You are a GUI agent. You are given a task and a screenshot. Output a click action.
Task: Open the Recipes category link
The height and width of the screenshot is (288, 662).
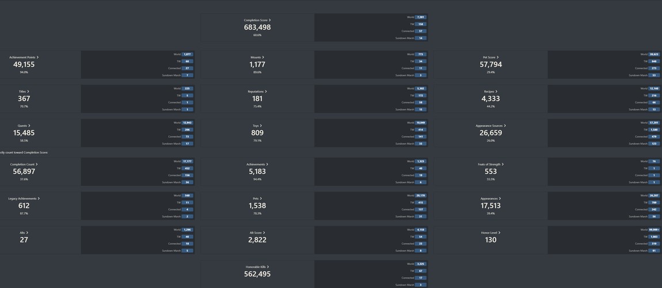coord(490,91)
